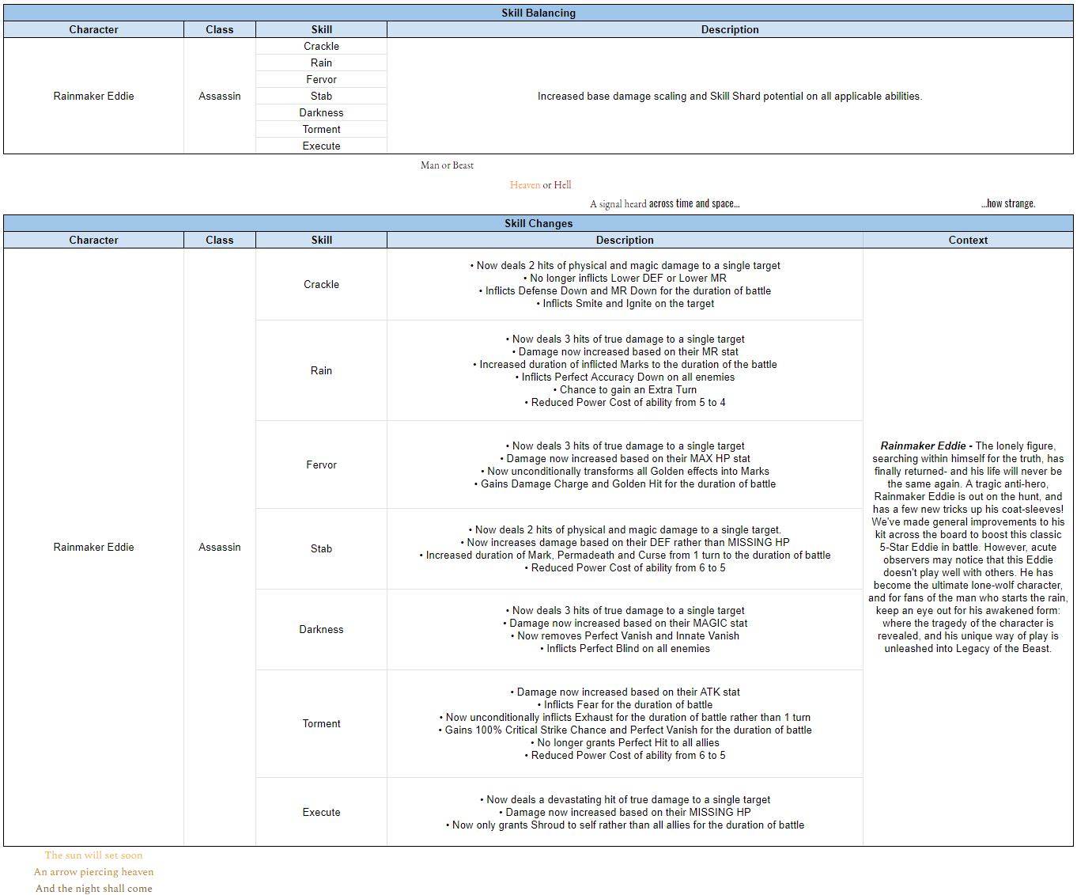Click Assassin cell in Skill Balancing table
1077x895 pixels.
[x=220, y=96]
